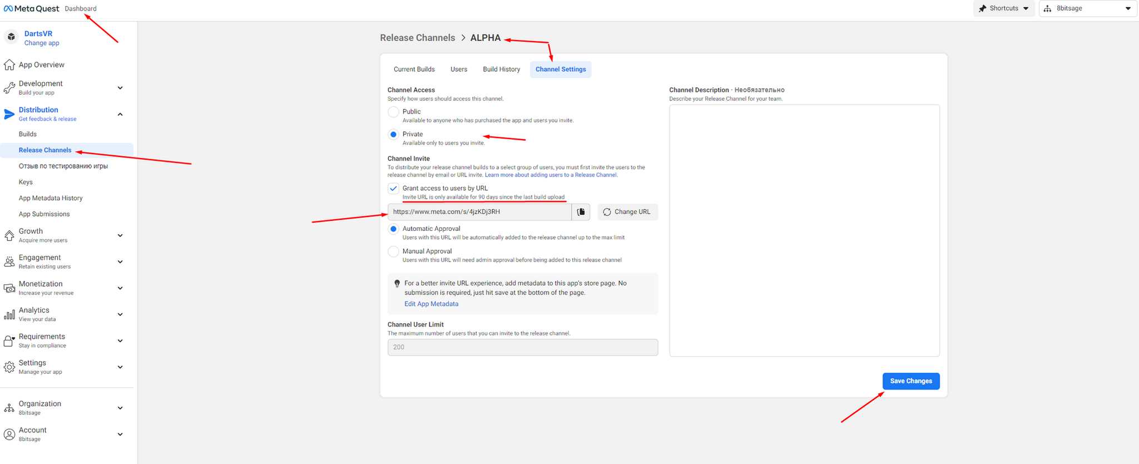Open App Metadata History

(x=51, y=198)
